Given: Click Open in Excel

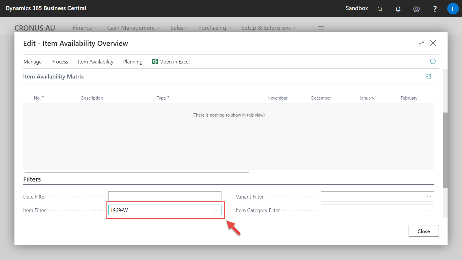Looking at the screenshot, I should point(171,62).
